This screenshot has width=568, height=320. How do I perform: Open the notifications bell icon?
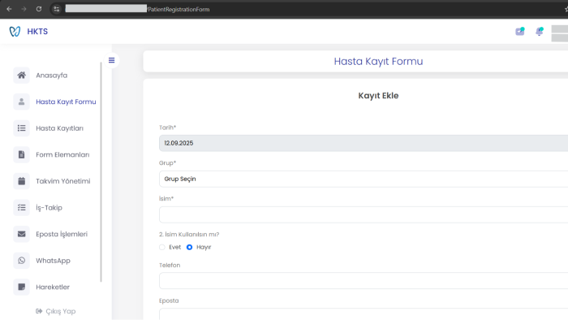coord(540,32)
